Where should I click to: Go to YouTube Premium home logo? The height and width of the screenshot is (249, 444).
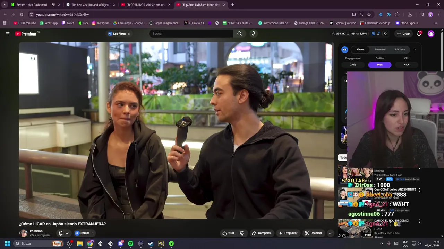tap(26, 34)
